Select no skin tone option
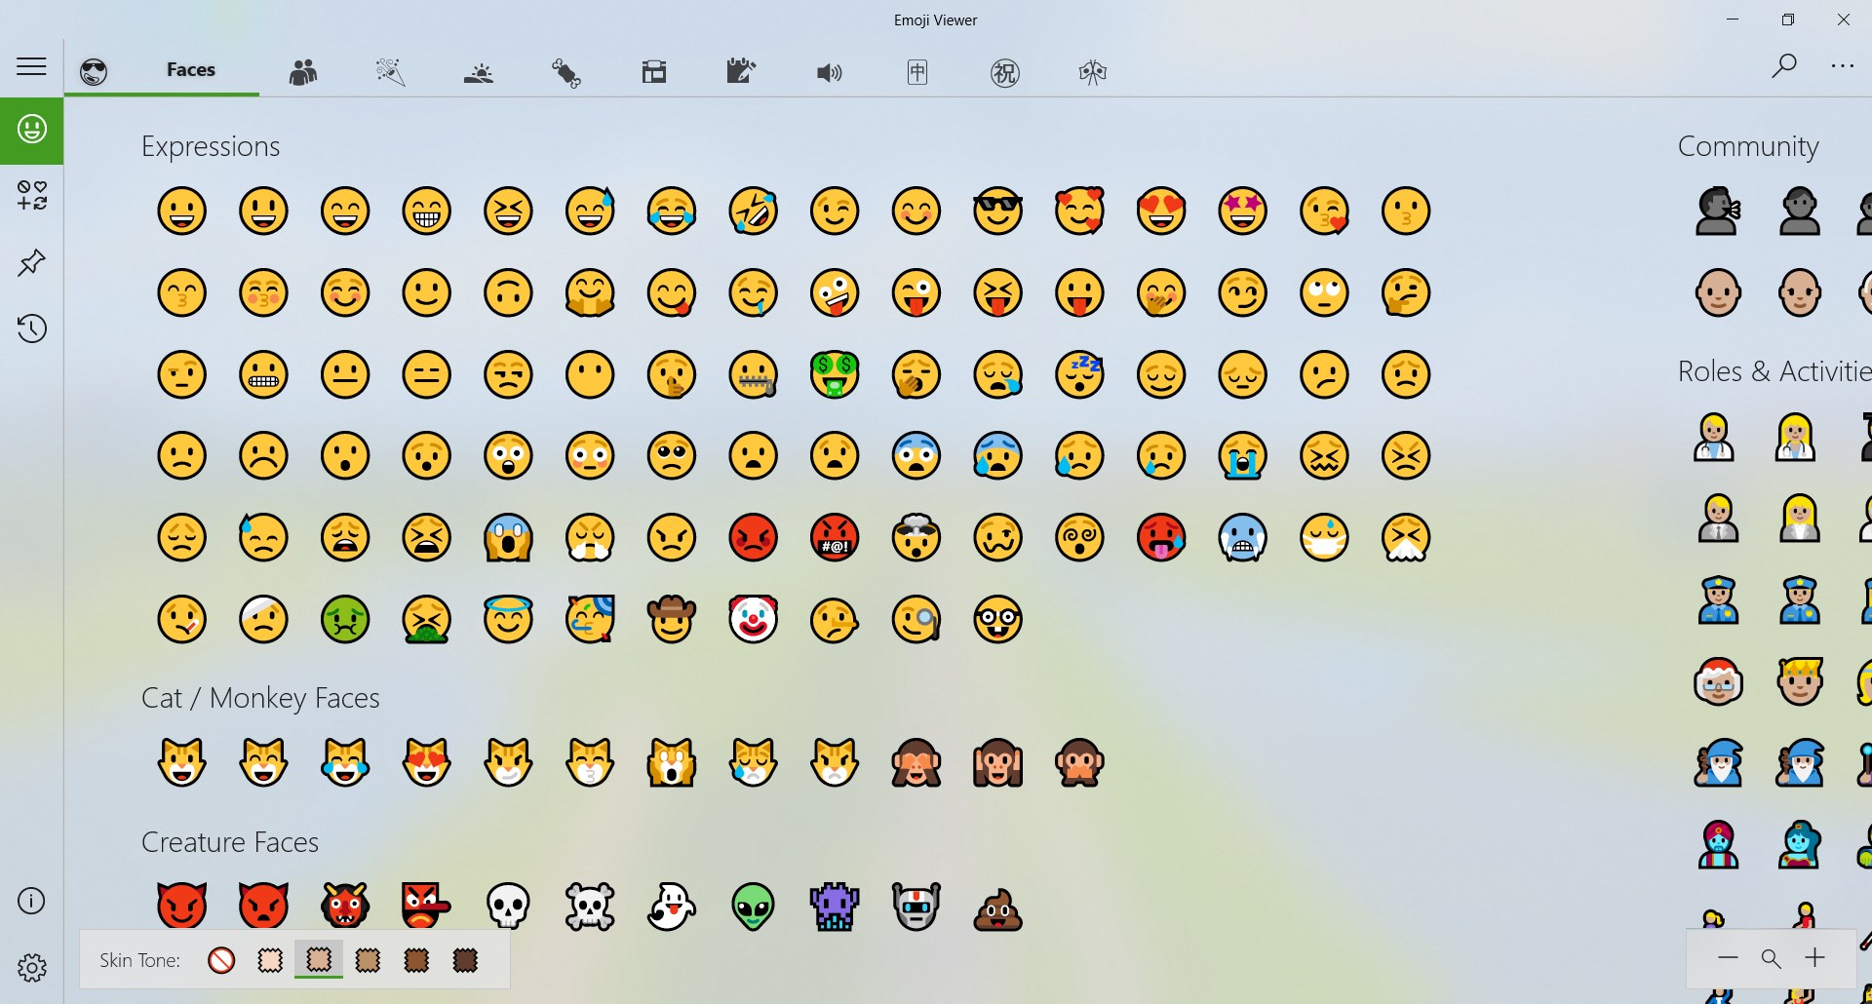 (x=221, y=960)
